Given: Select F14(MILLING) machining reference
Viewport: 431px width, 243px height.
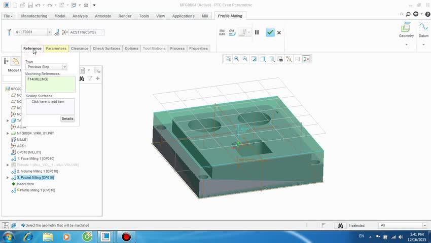Looking at the screenshot, I should [38, 79].
